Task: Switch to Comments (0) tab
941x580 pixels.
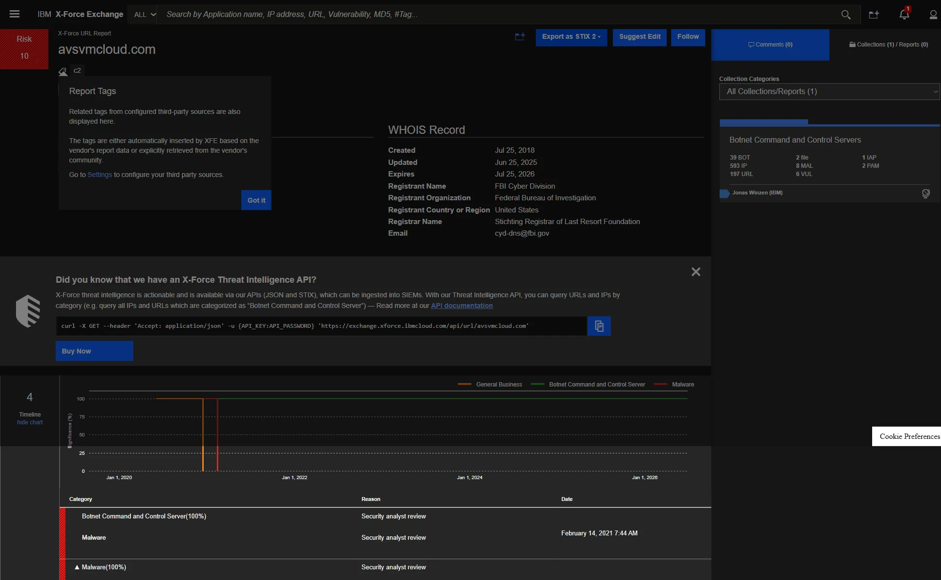Action: coord(770,45)
